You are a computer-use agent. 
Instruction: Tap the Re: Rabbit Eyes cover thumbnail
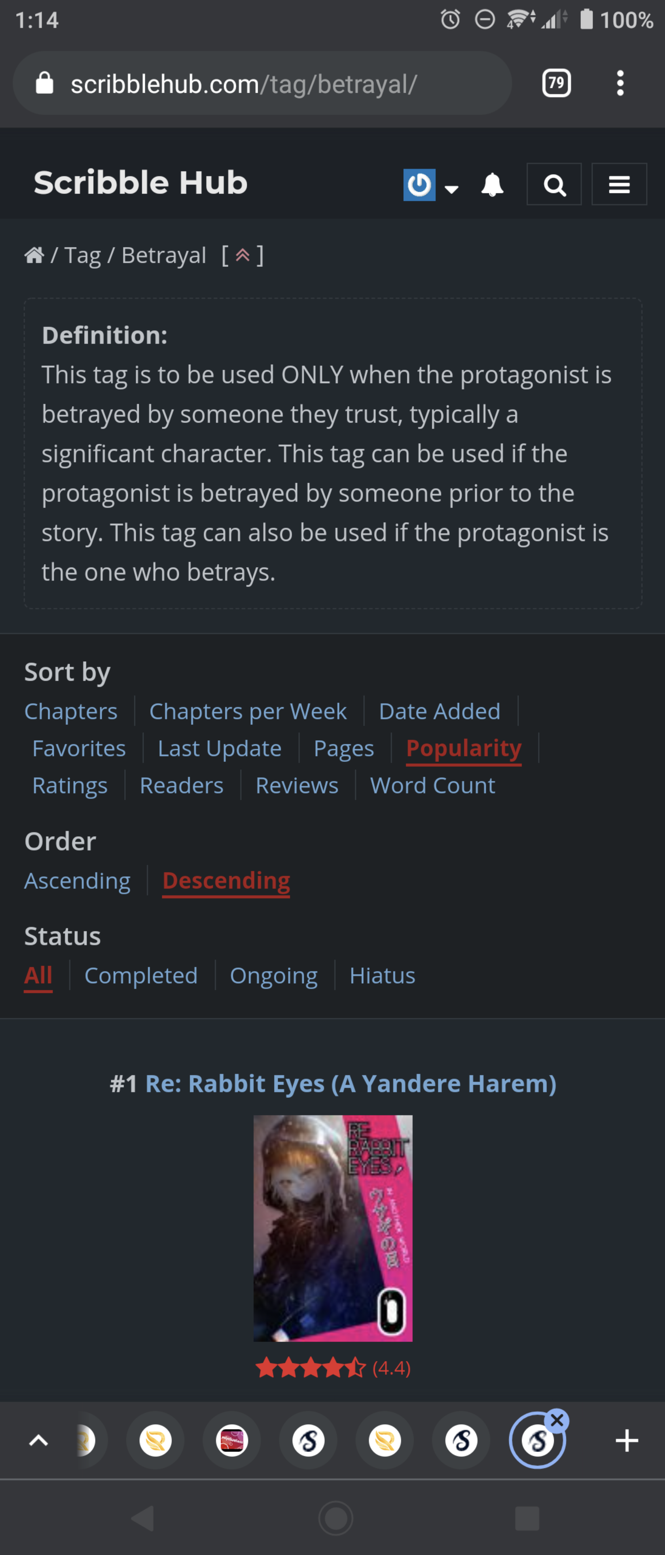click(333, 1228)
